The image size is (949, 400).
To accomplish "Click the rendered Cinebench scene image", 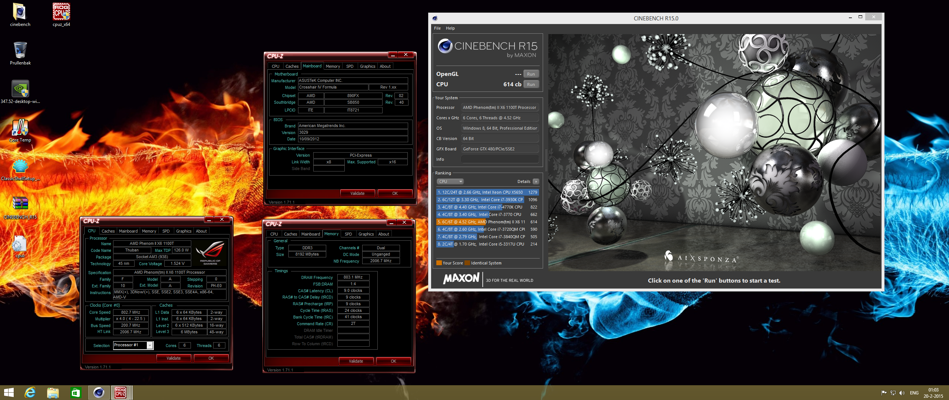I will point(714,152).
